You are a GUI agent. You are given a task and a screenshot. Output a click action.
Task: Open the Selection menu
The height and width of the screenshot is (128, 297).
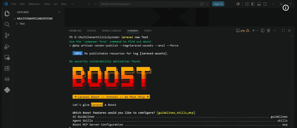[34, 4]
